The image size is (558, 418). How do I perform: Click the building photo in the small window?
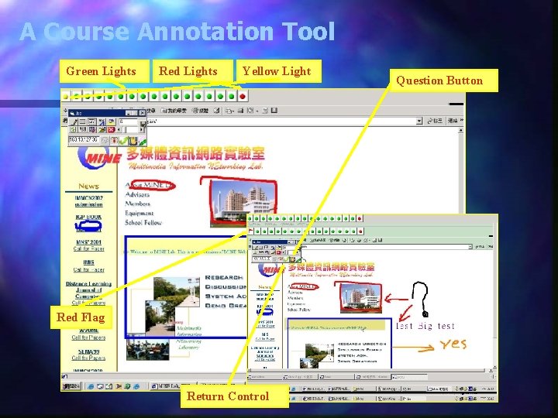pos(360,298)
